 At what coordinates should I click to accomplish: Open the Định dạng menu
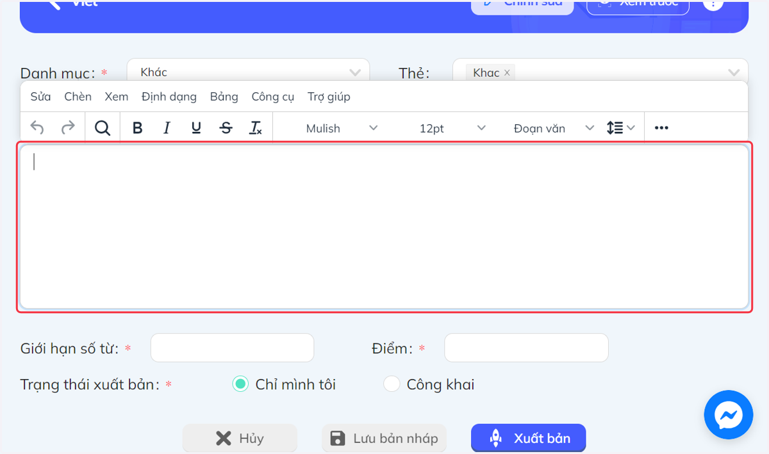[169, 97]
